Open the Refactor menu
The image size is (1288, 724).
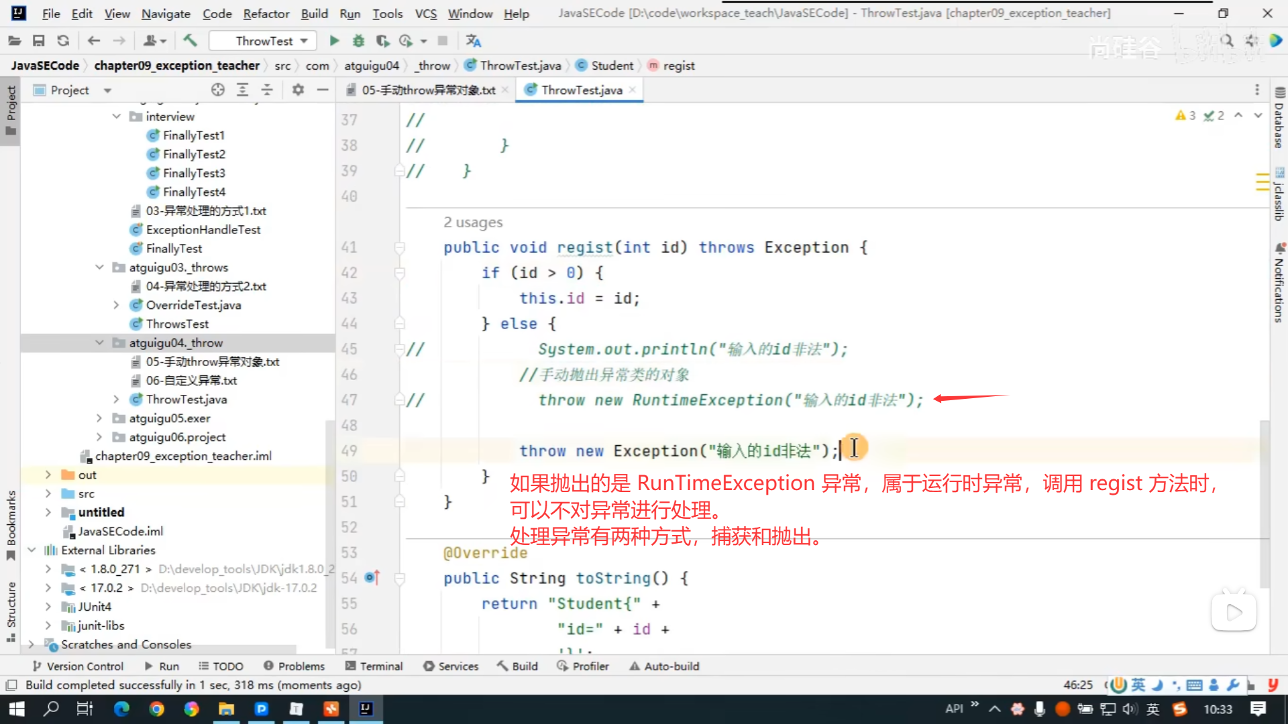[266, 13]
